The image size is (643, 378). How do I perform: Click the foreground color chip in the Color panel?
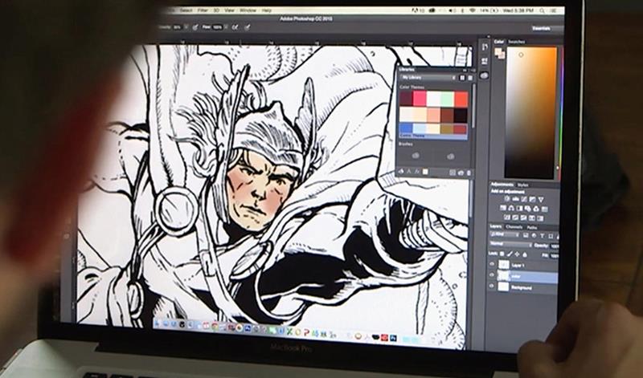498,52
